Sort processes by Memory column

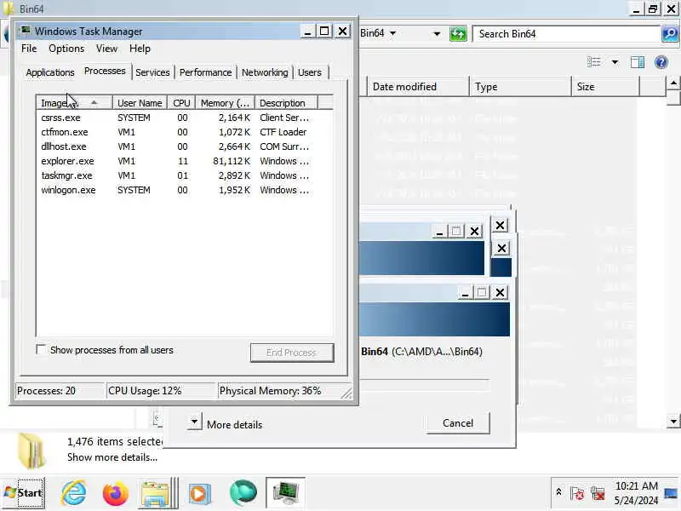point(225,103)
